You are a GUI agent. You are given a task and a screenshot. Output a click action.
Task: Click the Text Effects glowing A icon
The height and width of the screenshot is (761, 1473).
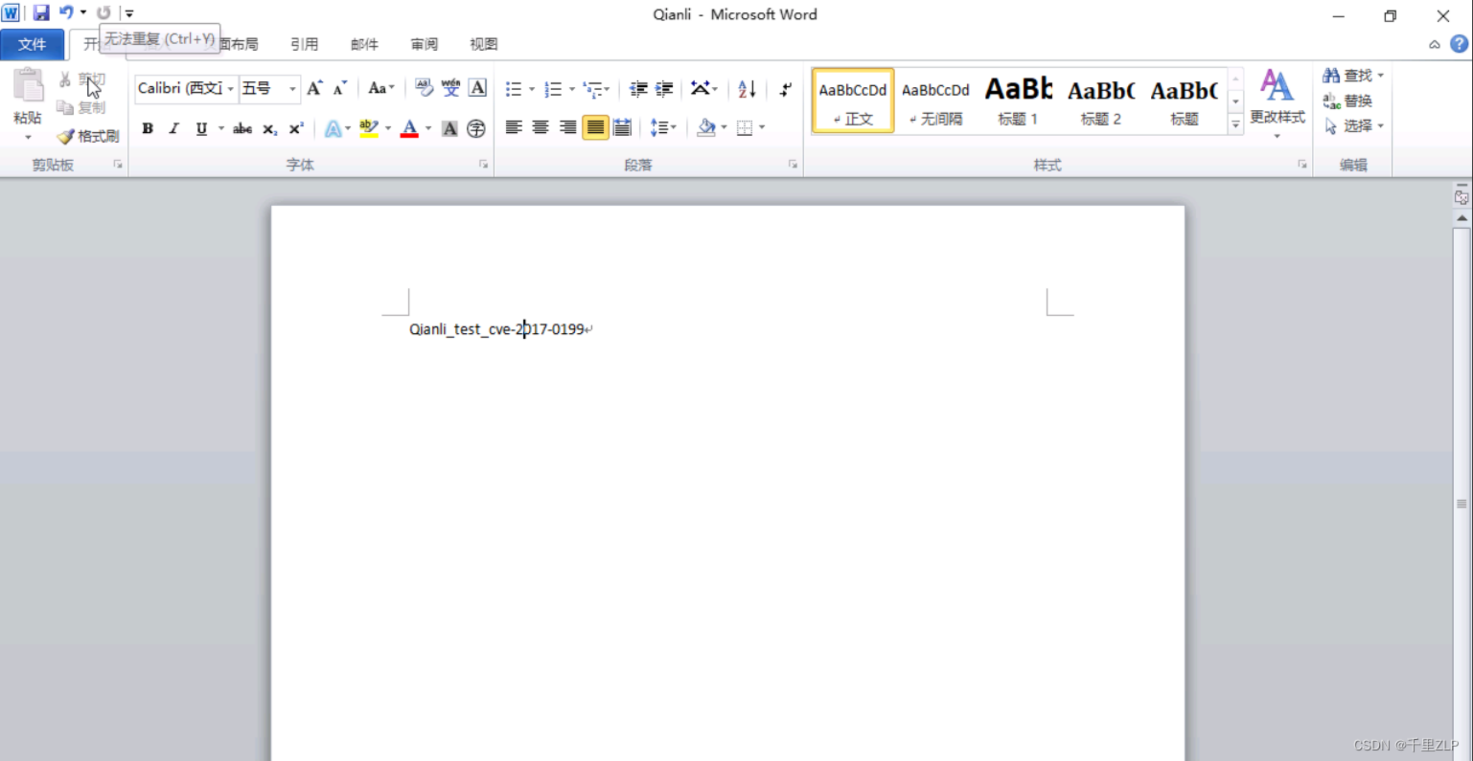[333, 128]
